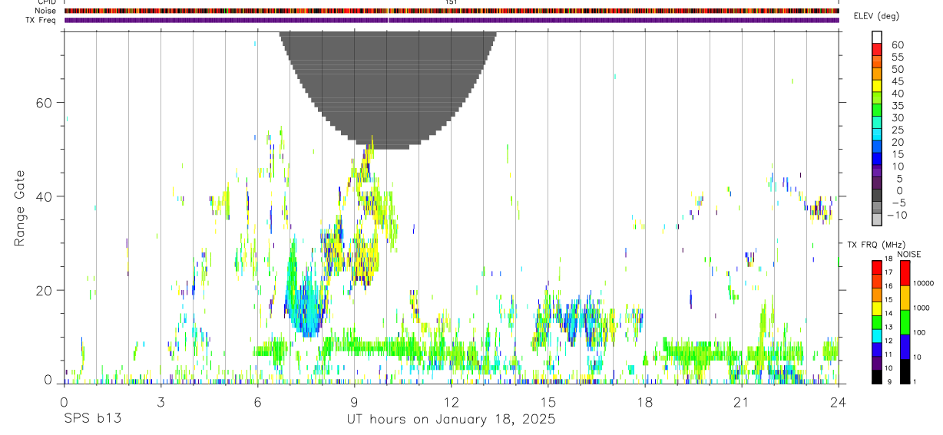The width and height of the screenshot is (943, 435).
Task: Select the 'UT hours on January 18, 2025' axis title
Action: 452,420
